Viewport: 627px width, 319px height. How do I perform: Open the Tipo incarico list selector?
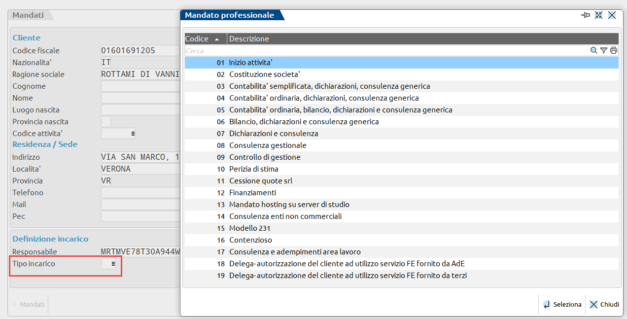click(x=113, y=264)
